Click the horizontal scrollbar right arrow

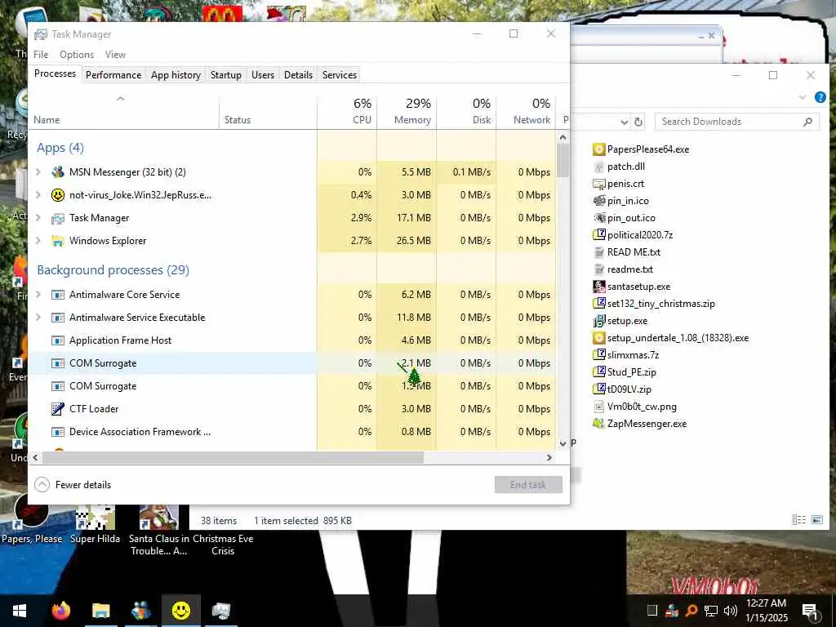(x=549, y=457)
